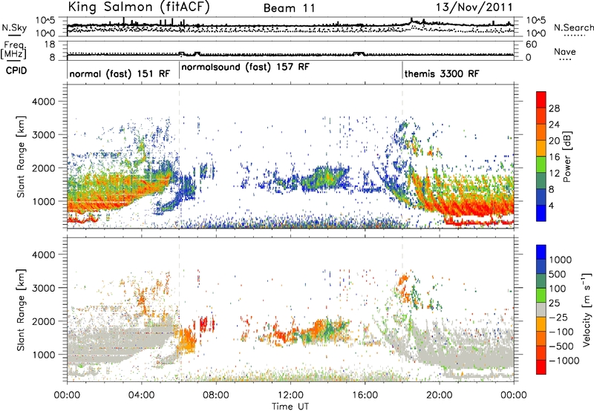Click the blue top of velocity colorbar

pos(541,252)
